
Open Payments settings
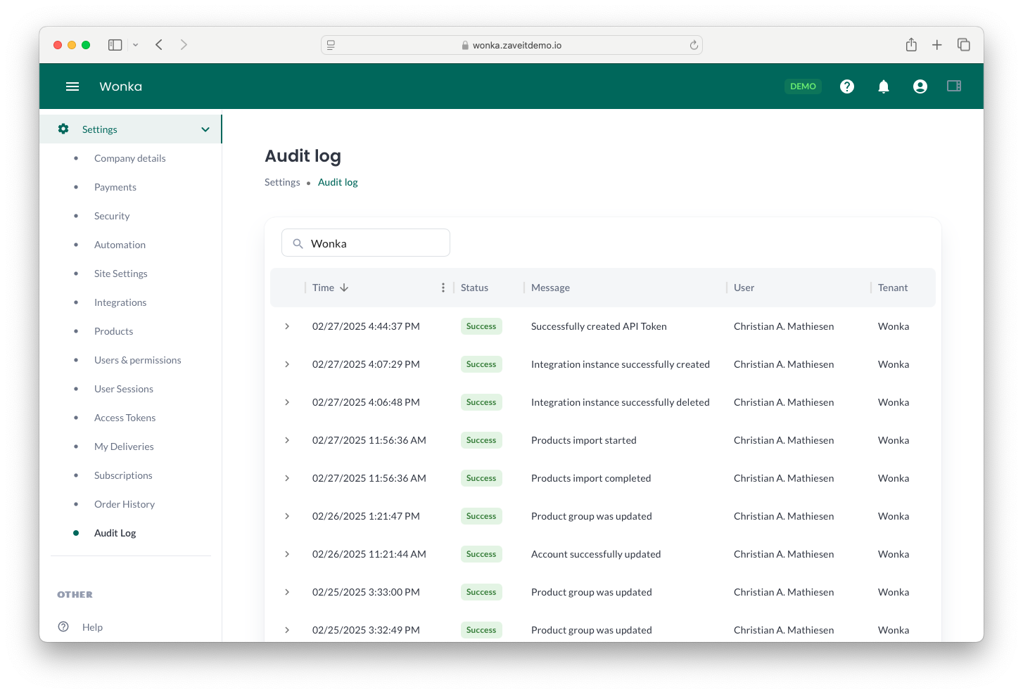(115, 187)
